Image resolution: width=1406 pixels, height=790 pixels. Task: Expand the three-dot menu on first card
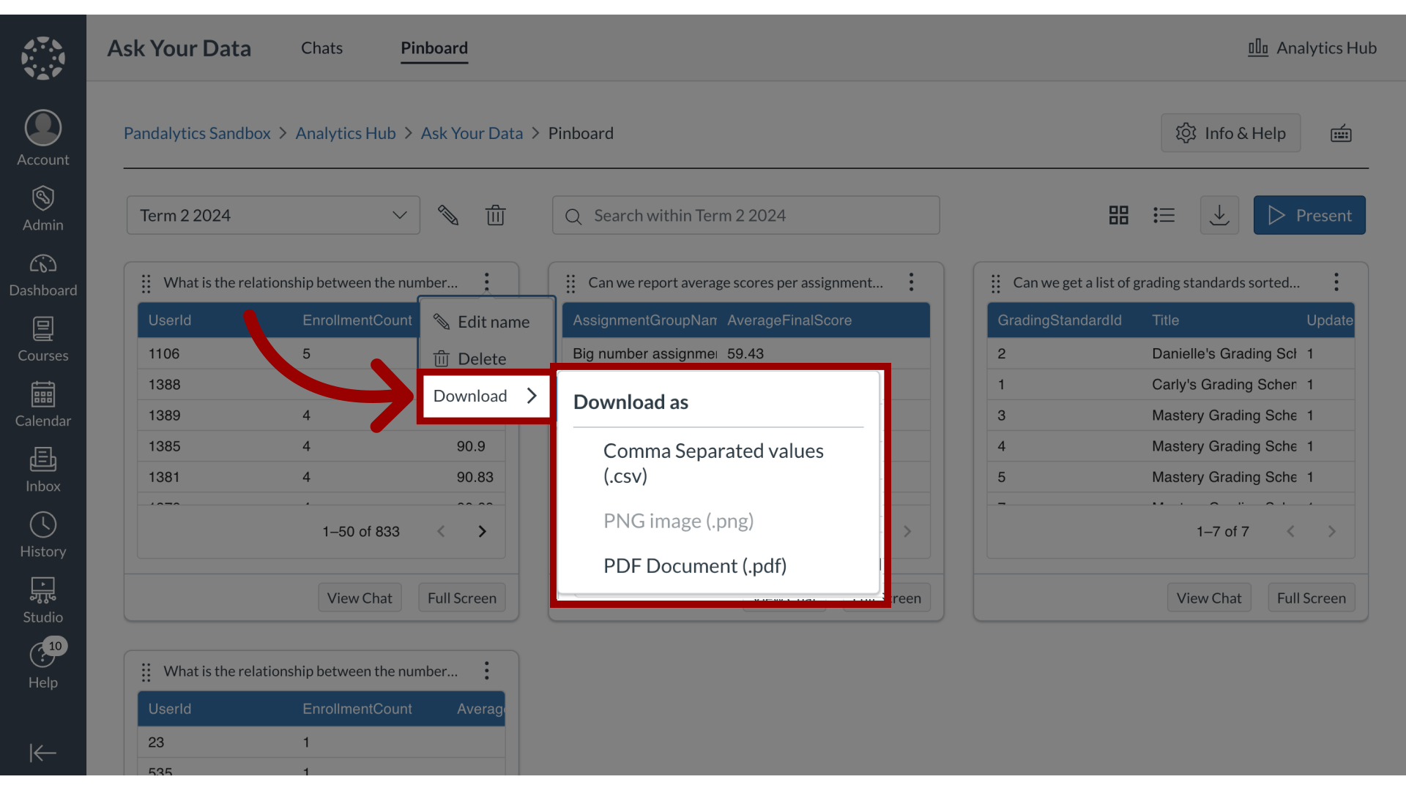tap(486, 282)
